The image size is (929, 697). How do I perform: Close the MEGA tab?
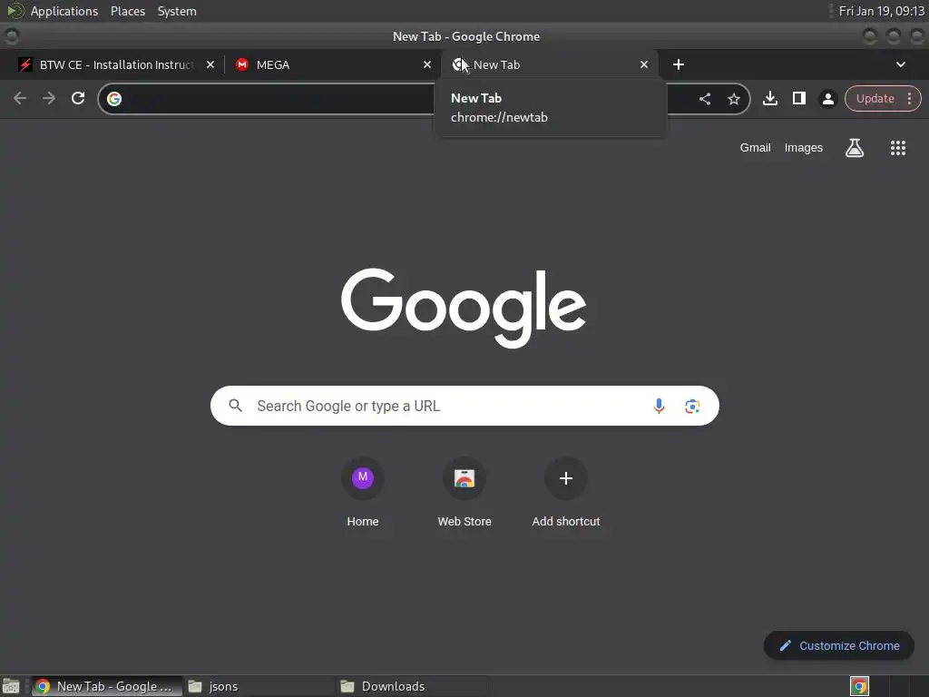tap(427, 64)
